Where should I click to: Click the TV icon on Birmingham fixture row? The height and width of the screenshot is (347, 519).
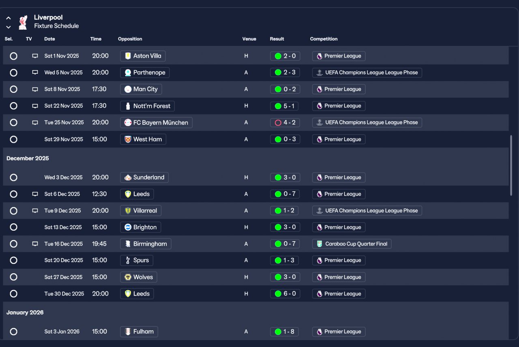[x=35, y=244]
